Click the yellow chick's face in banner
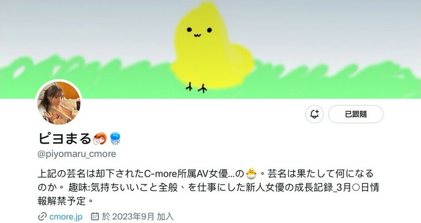 [x=199, y=32]
